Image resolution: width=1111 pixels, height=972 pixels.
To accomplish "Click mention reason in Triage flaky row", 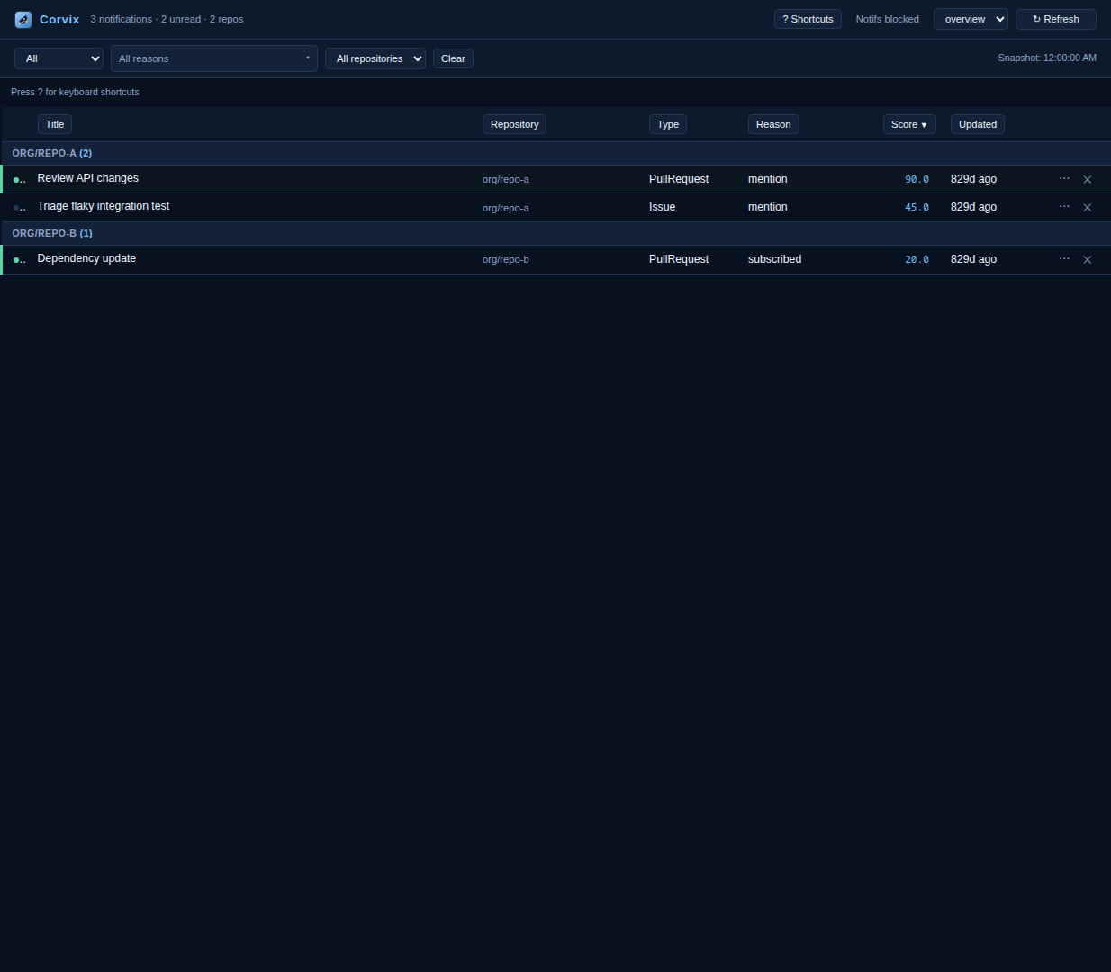I will click(768, 207).
